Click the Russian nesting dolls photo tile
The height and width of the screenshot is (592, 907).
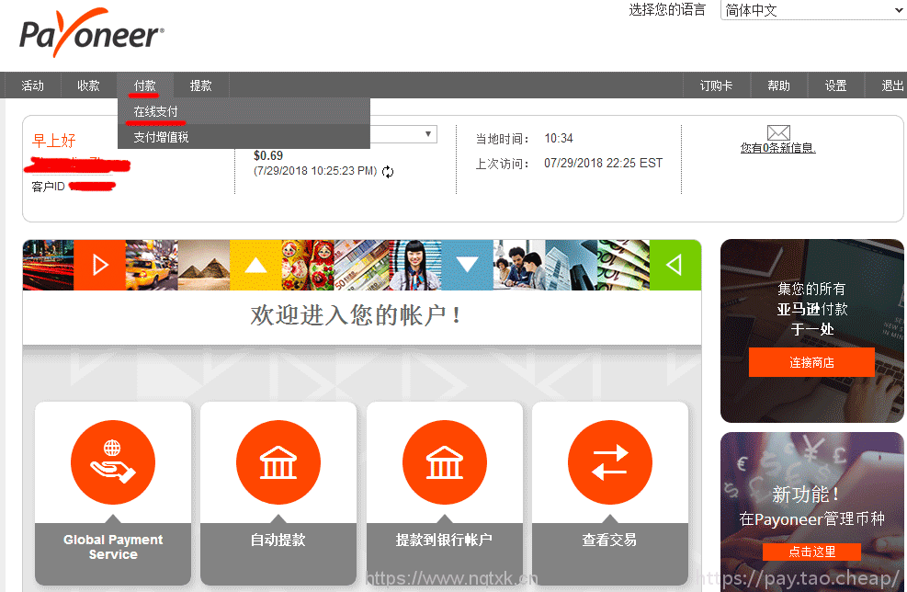pyautogui.click(x=308, y=265)
